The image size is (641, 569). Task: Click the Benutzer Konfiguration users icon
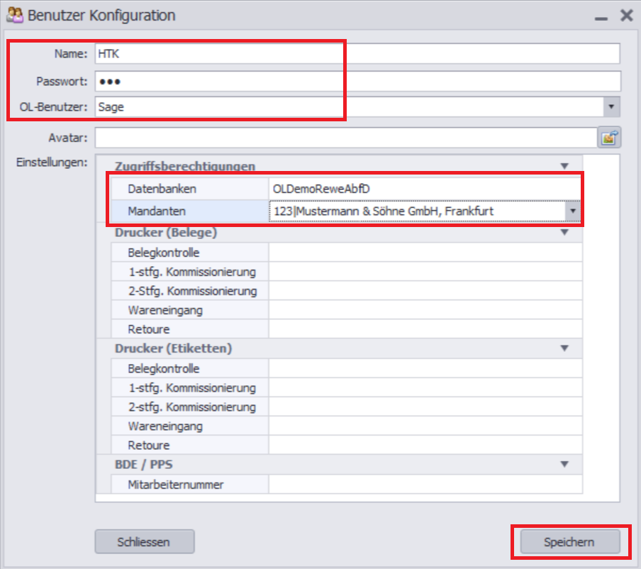pyautogui.click(x=15, y=15)
